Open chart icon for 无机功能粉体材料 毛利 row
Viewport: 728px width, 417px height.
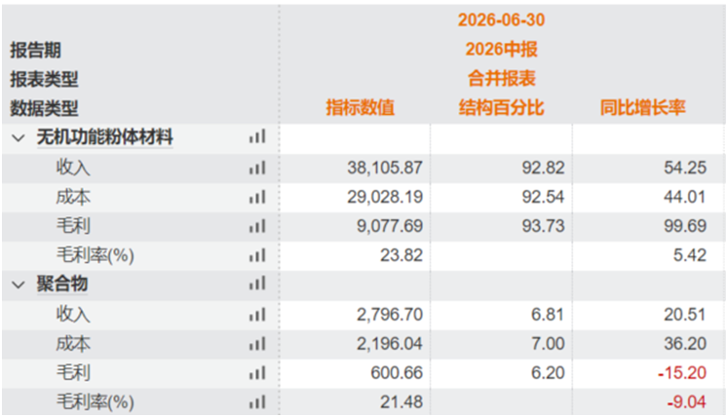pos(257,226)
